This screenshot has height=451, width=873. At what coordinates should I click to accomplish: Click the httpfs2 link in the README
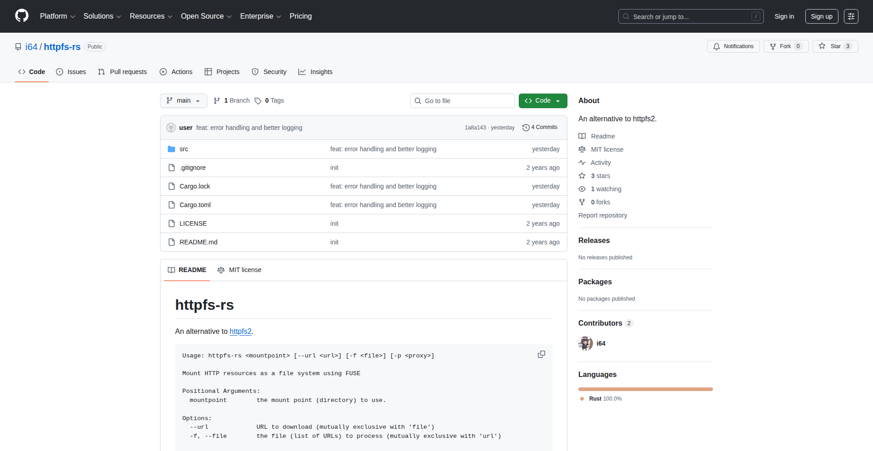click(241, 331)
